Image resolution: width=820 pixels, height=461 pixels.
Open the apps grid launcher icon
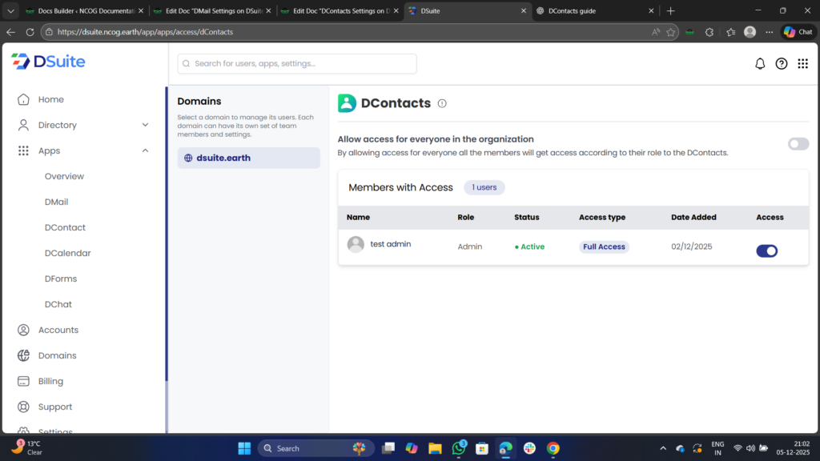click(802, 64)
